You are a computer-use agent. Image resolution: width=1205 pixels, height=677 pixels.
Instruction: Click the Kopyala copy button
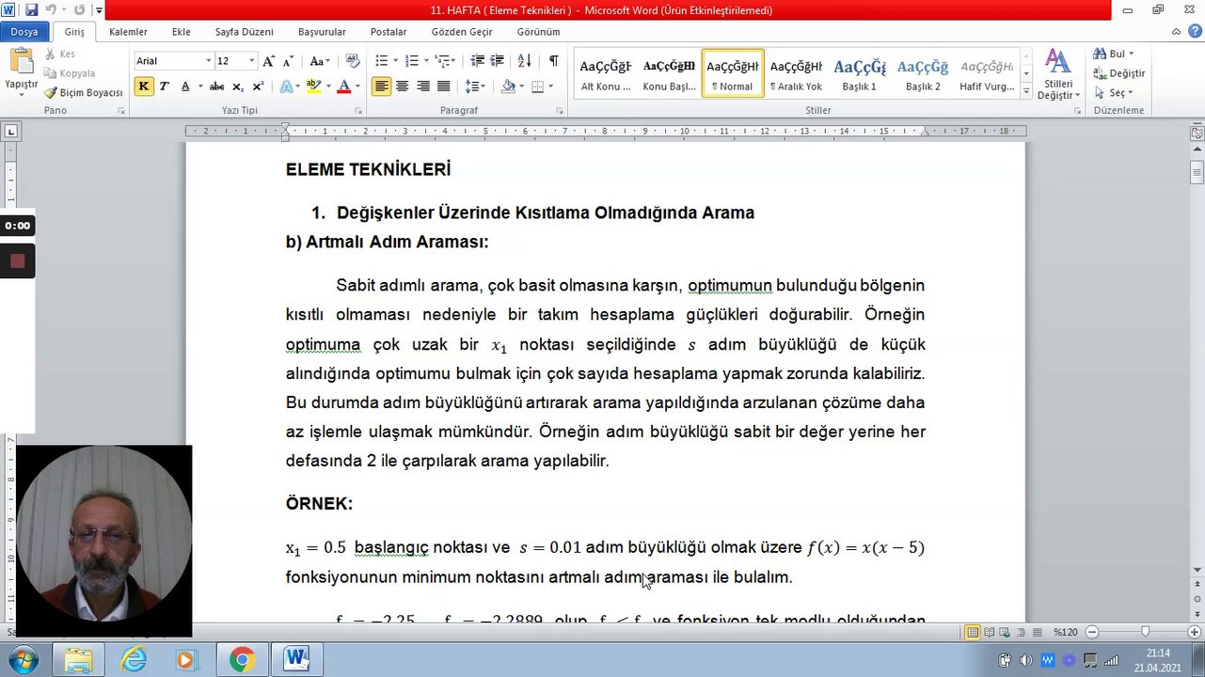(x=70, y=73)
